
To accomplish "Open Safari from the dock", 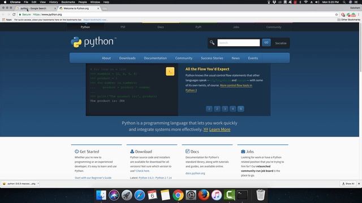I will coord(140,195).
